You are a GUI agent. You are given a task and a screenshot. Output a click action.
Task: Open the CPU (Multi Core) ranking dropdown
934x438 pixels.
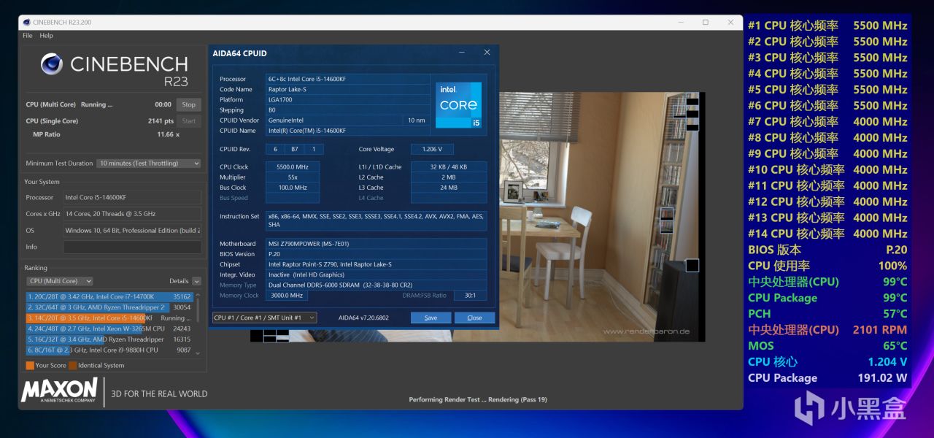point(60,281)
